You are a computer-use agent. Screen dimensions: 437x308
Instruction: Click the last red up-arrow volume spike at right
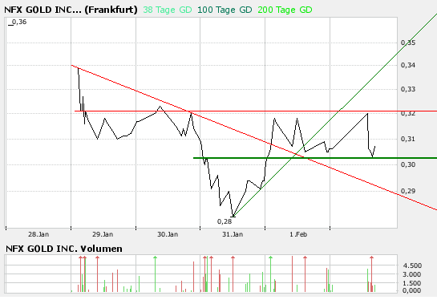click(x=371, y=274)
